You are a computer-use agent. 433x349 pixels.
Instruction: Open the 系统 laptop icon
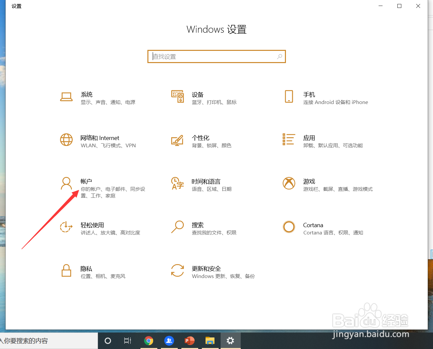tap(66, 97)
